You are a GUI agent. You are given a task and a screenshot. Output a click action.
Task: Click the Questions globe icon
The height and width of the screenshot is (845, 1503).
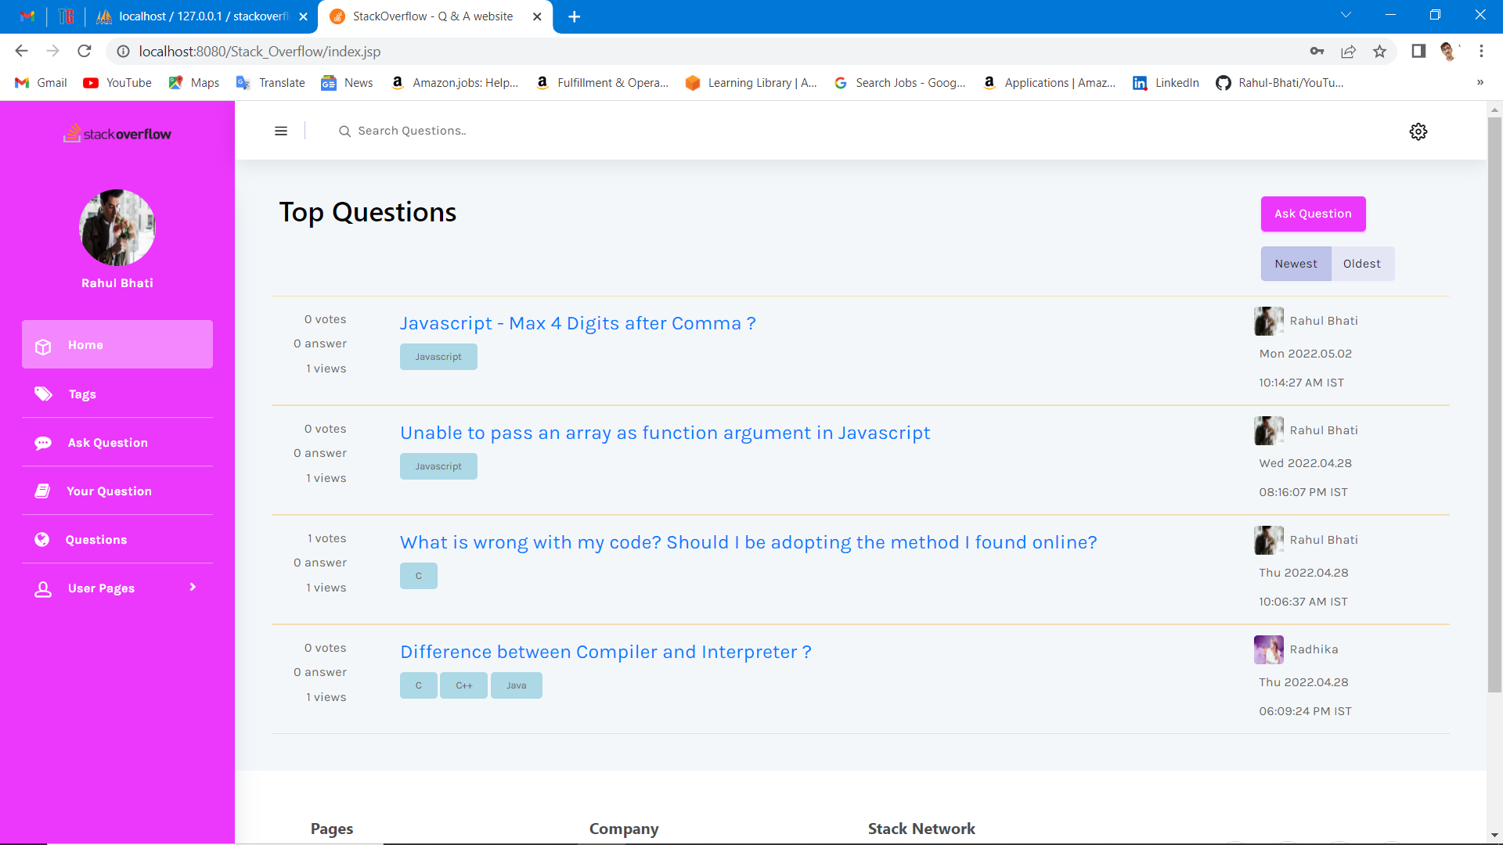(42, 540)
